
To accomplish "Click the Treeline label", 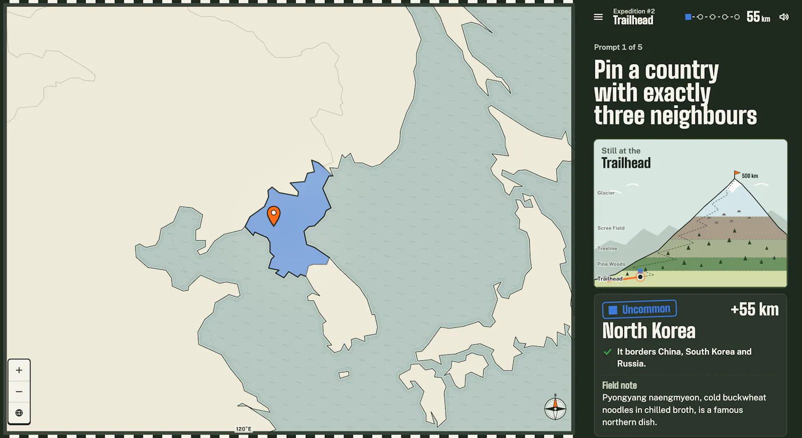I will [x=608, y=249].
